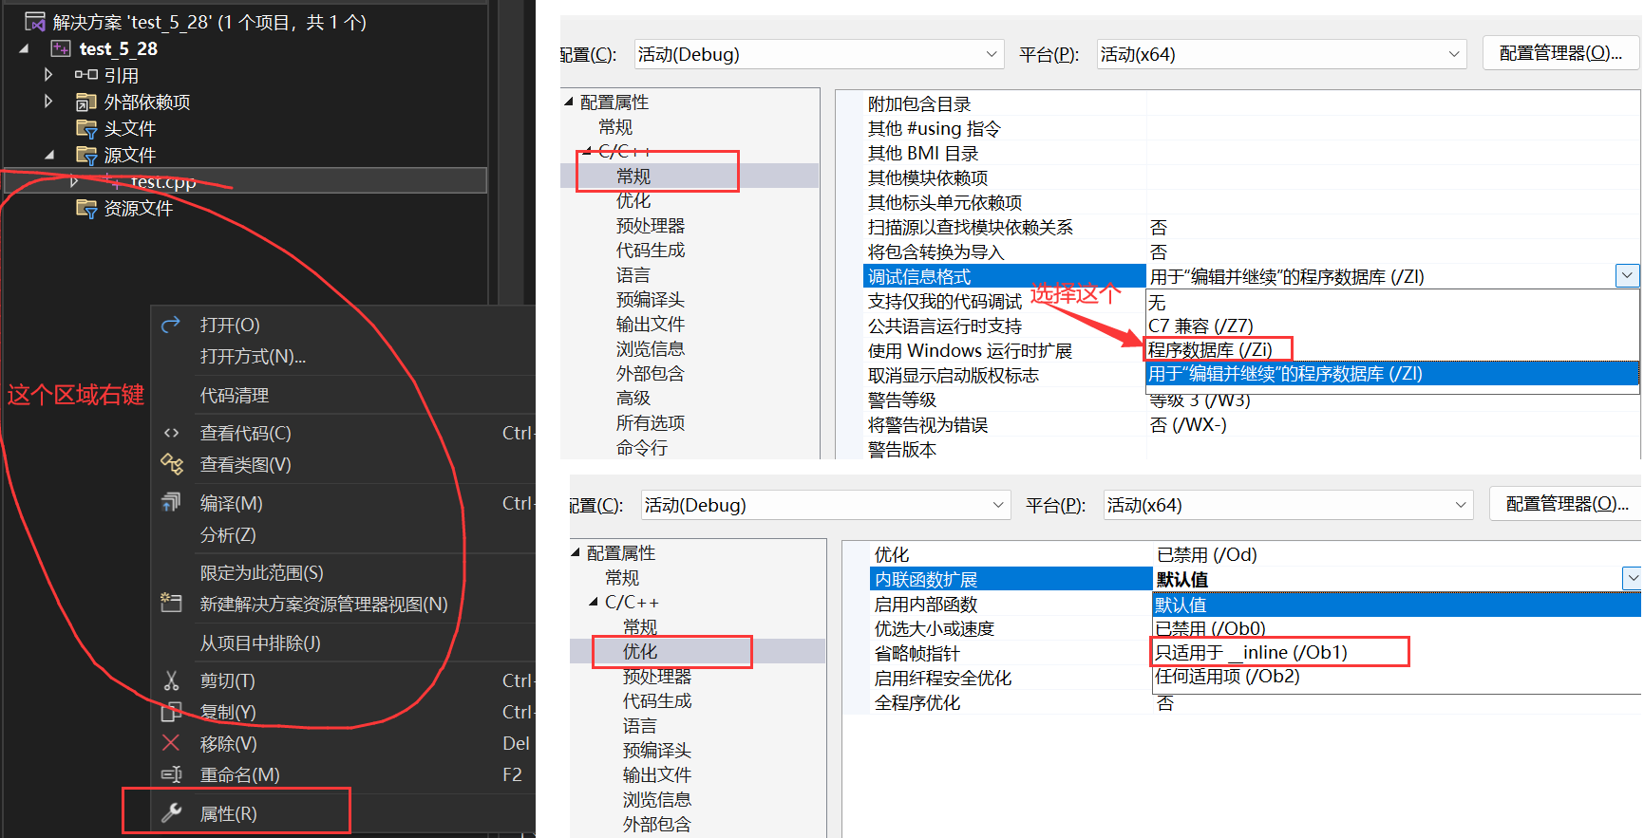Image resolution: width=1644 pixels, height=838 pixels.
Task: Select option 无 in debug format list
Action: 1392,302
